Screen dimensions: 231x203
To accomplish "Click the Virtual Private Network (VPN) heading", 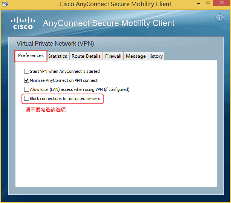I will coord(55,44).
